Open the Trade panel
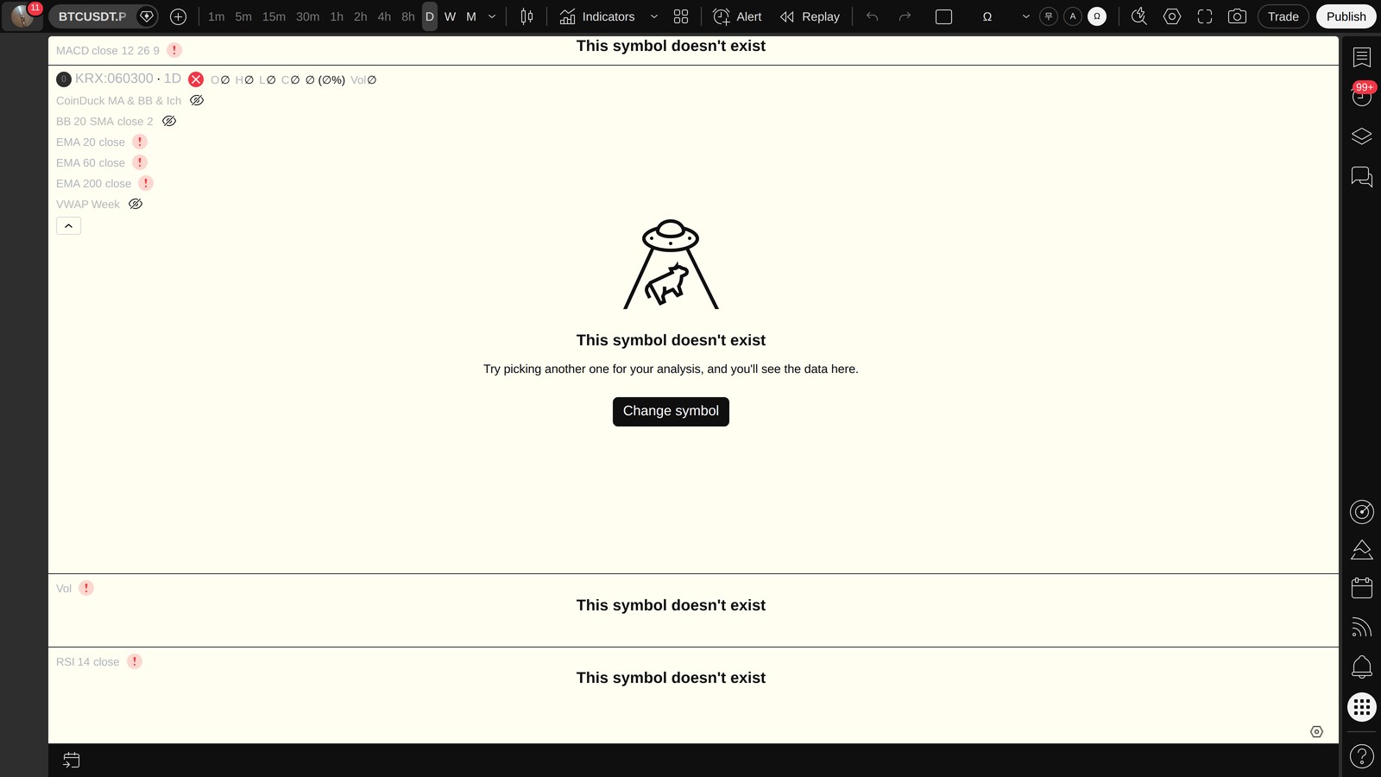1381x777 pixels. 1283,16
